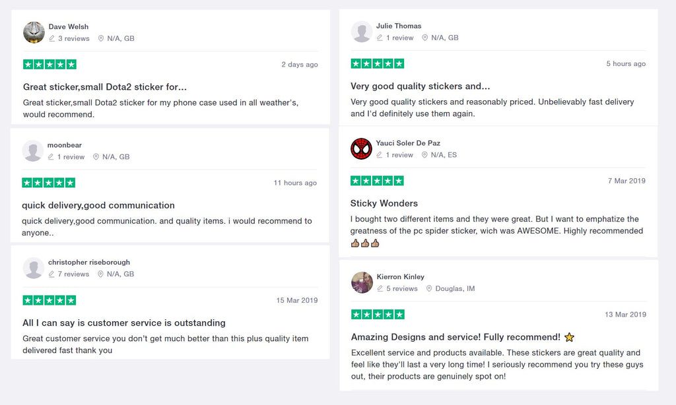Open 'quick delivery,good communication' review title
Viewport: 676px width, 405px height.
click(98, 205)
